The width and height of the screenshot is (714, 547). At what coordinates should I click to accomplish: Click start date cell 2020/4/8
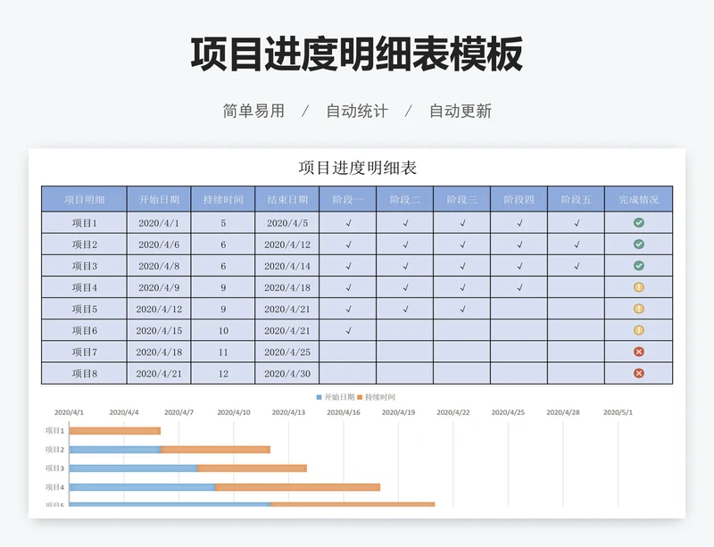(x=159, y=266)
